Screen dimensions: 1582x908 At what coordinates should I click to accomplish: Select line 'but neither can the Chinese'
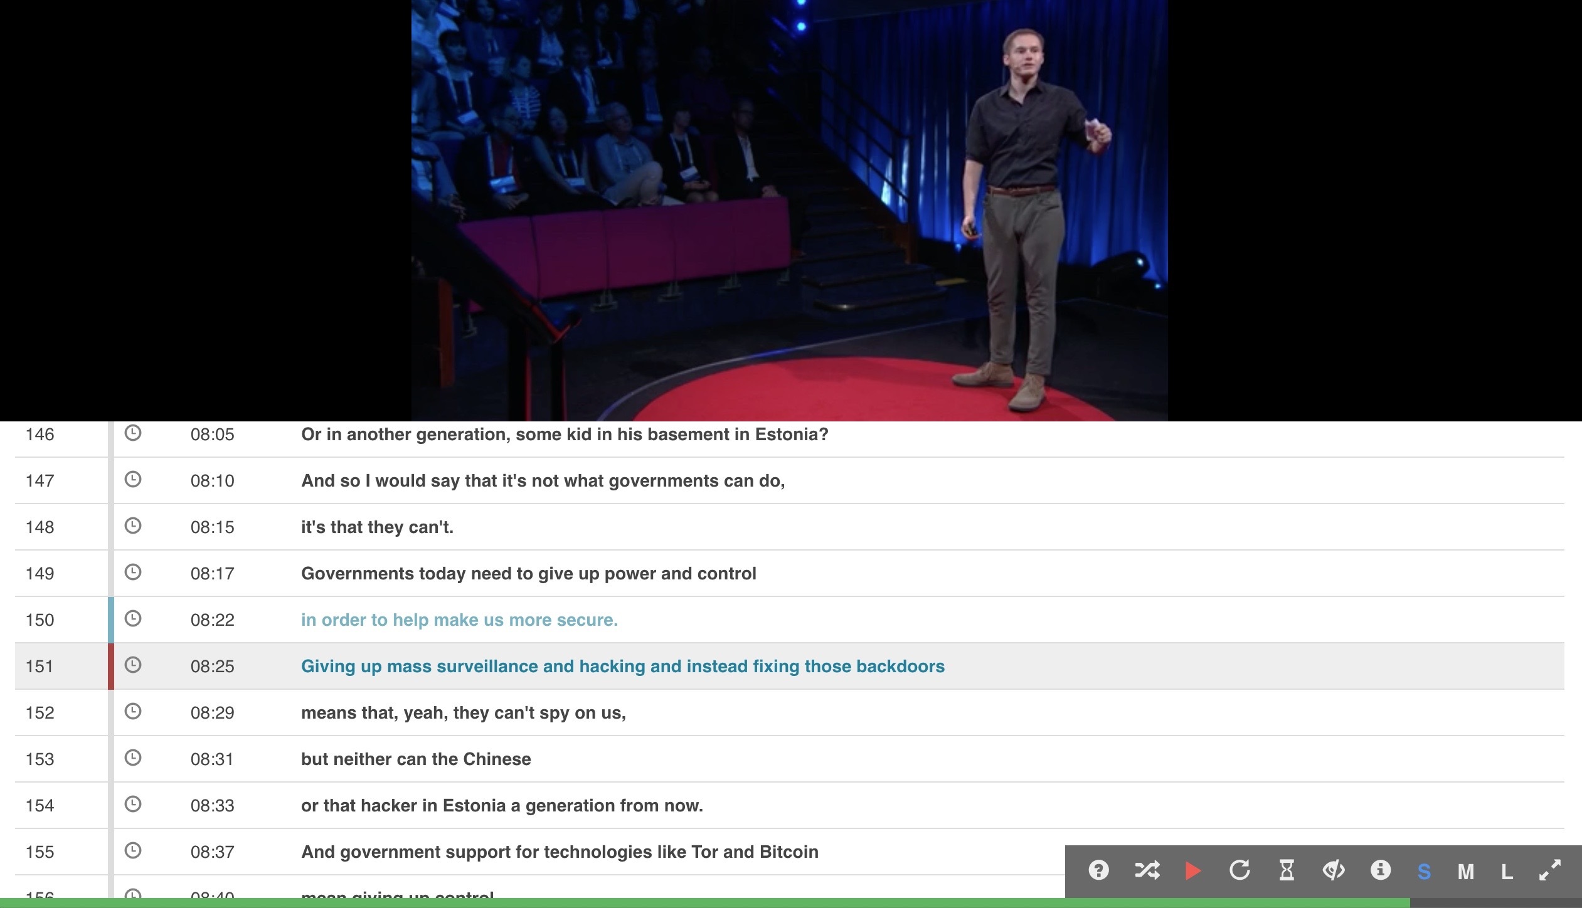coord(416,759)
